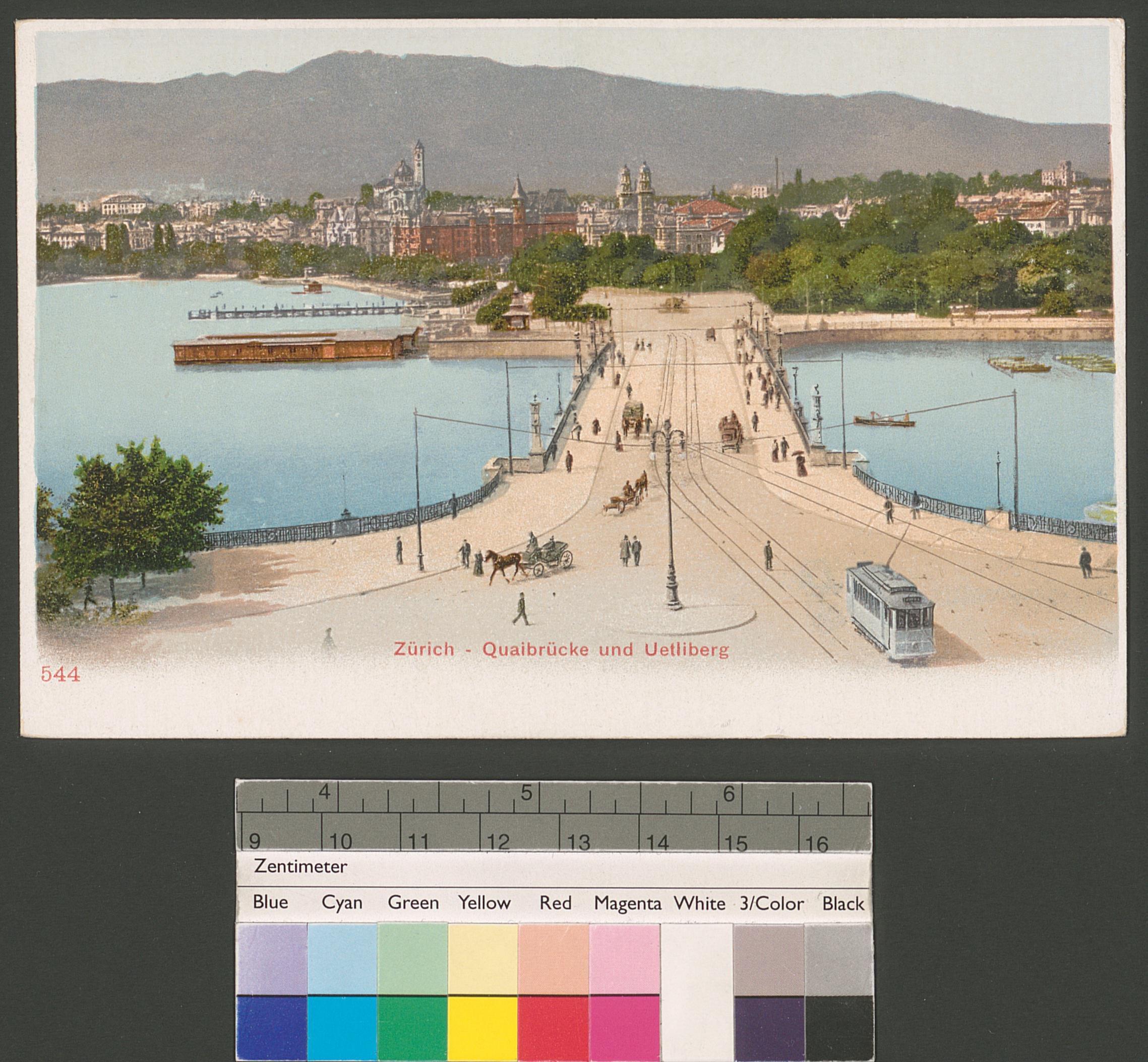
Task: Click the caption 'Zürich - Quaibrücke und Uetliberg'
Action: [561, 650]
